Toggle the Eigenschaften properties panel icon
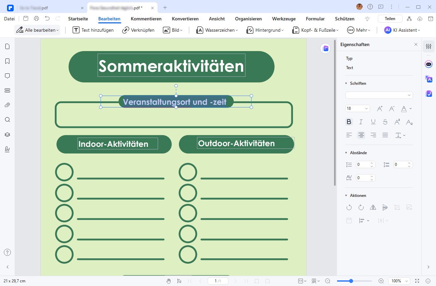436x286 pixels. click(429, 47)
